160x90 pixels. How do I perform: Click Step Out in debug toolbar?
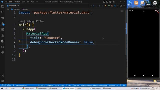click(x=103, y=6)
